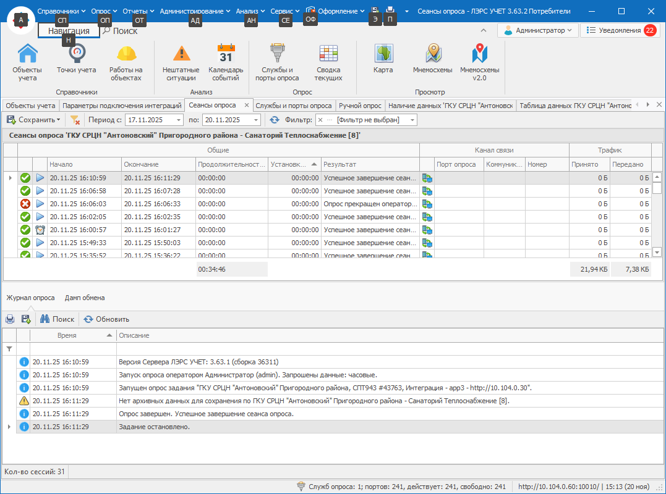
Task: Open the Карта map icon
Action: click(x=383, y=54)
